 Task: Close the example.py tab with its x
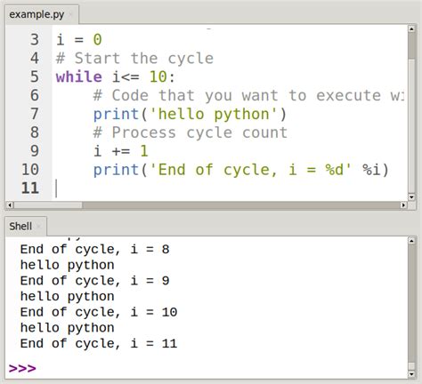70,14
